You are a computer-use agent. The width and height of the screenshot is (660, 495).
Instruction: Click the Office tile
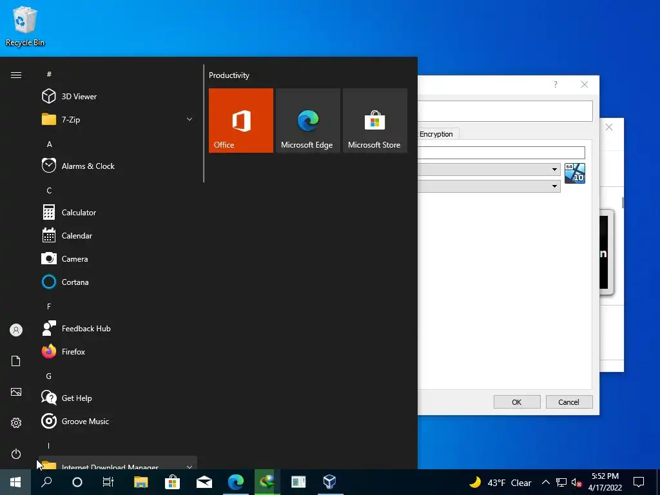click(241, 121)
